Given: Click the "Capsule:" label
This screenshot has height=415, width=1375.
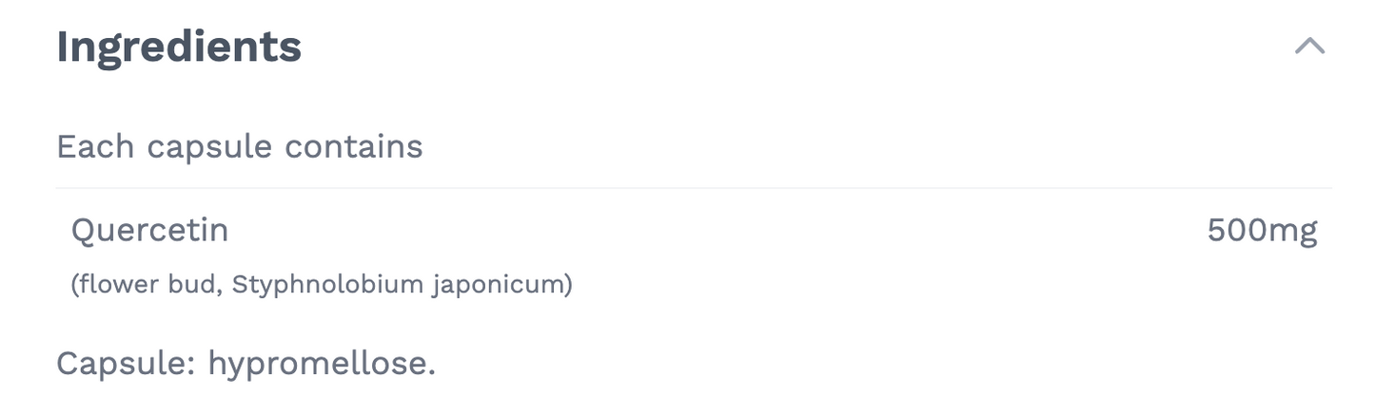Looking at the screenshot, I should pyautogui.click(x=126, y=363).
